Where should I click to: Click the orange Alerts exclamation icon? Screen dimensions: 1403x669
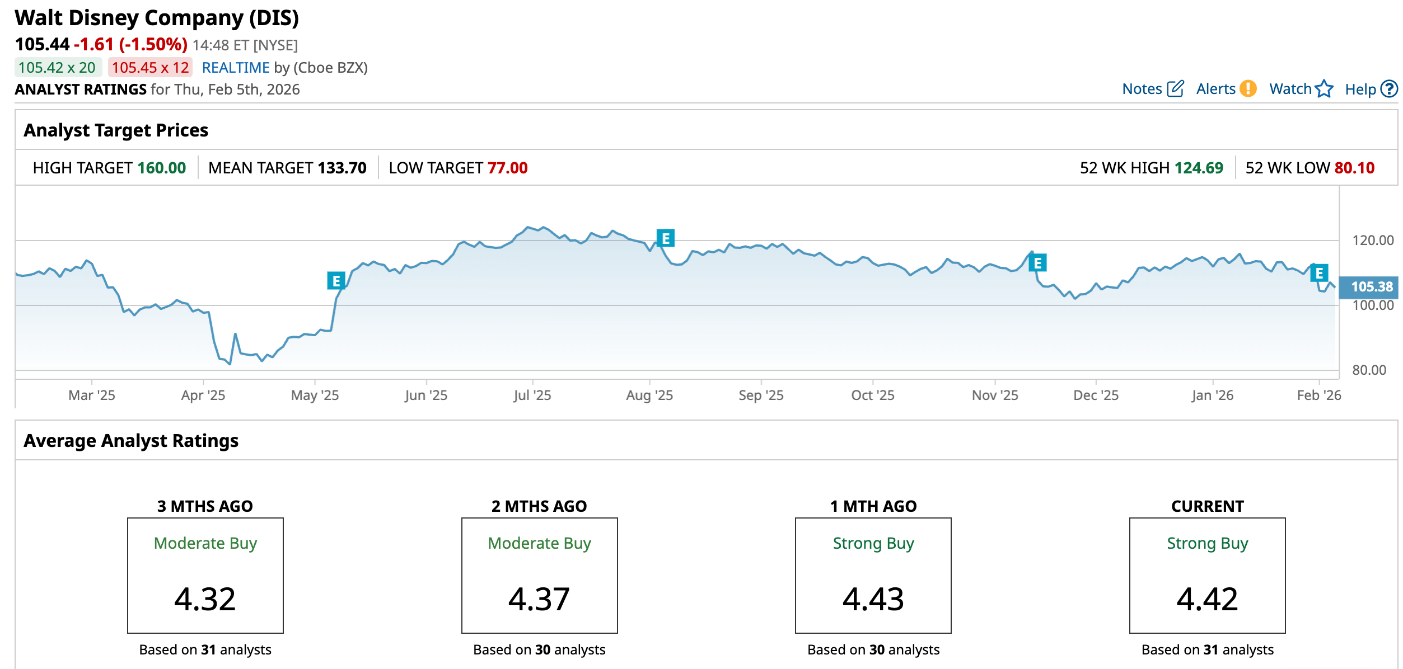click(1248, 88)
